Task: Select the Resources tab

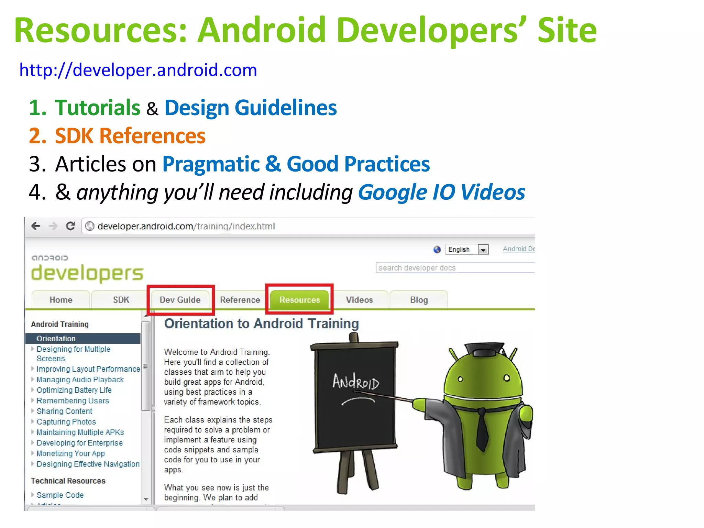Action: click(x=299, y=300)
